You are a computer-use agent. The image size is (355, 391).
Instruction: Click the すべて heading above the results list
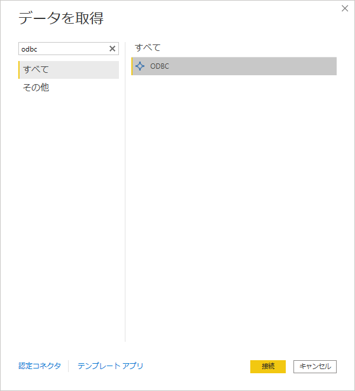(148, 47)
